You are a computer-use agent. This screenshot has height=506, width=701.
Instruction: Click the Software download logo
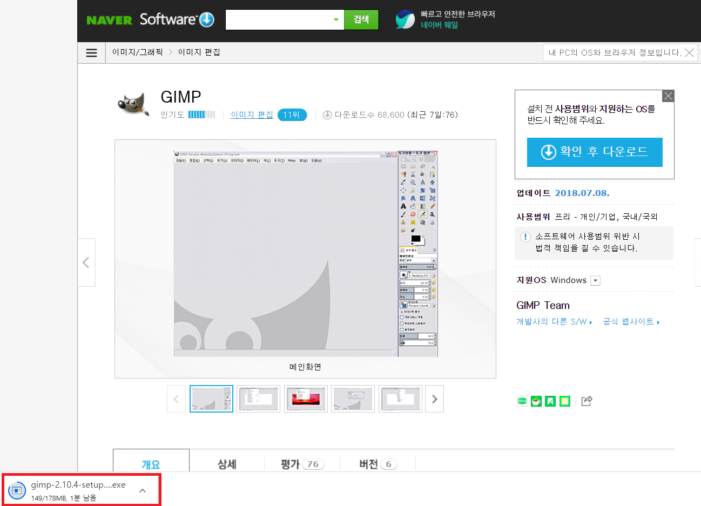pos(177,19)
